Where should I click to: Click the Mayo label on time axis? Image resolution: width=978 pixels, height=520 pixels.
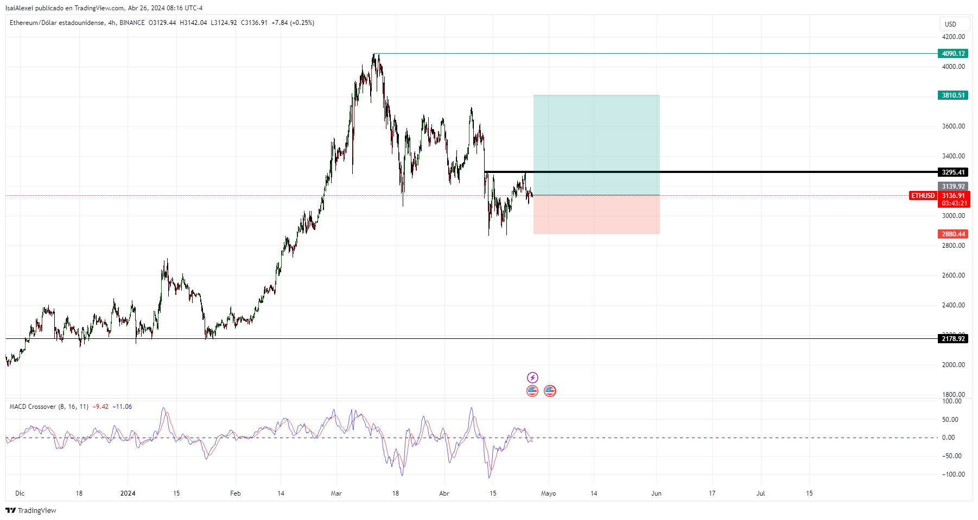click(548, 493)
